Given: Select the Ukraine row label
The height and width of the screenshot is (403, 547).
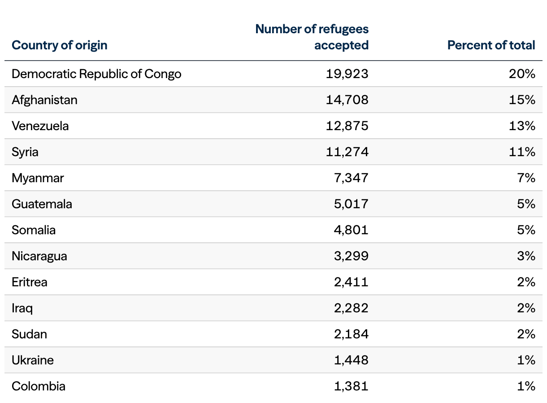Looking at the screenshot, I should coord(33,360).
